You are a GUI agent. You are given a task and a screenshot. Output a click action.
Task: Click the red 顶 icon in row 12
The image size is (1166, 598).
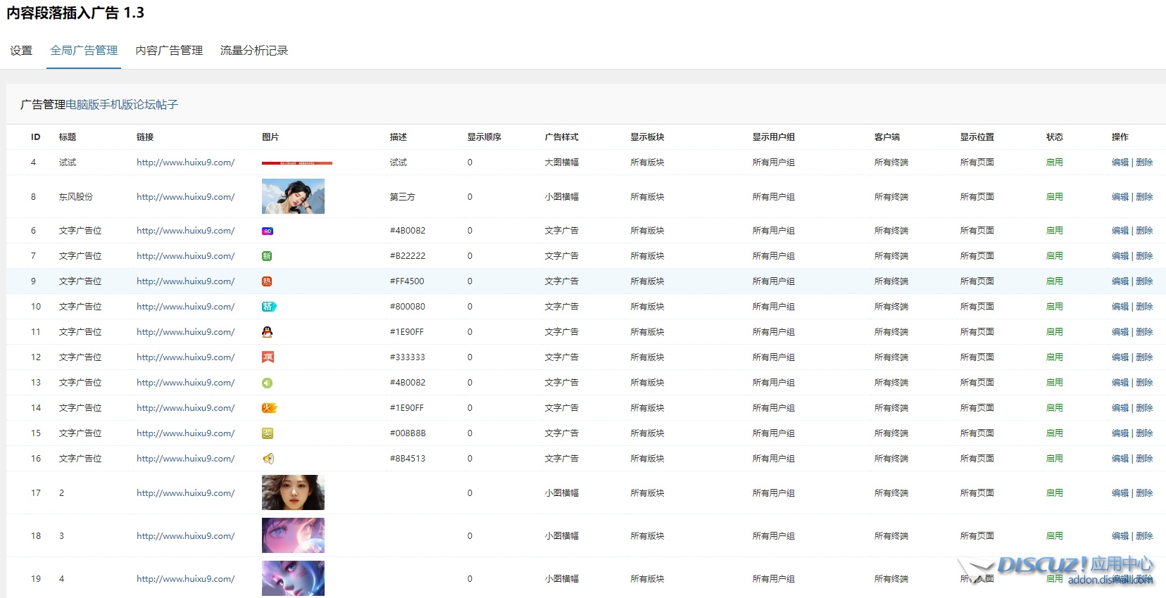pyautogui.click(x=268, y=357)
